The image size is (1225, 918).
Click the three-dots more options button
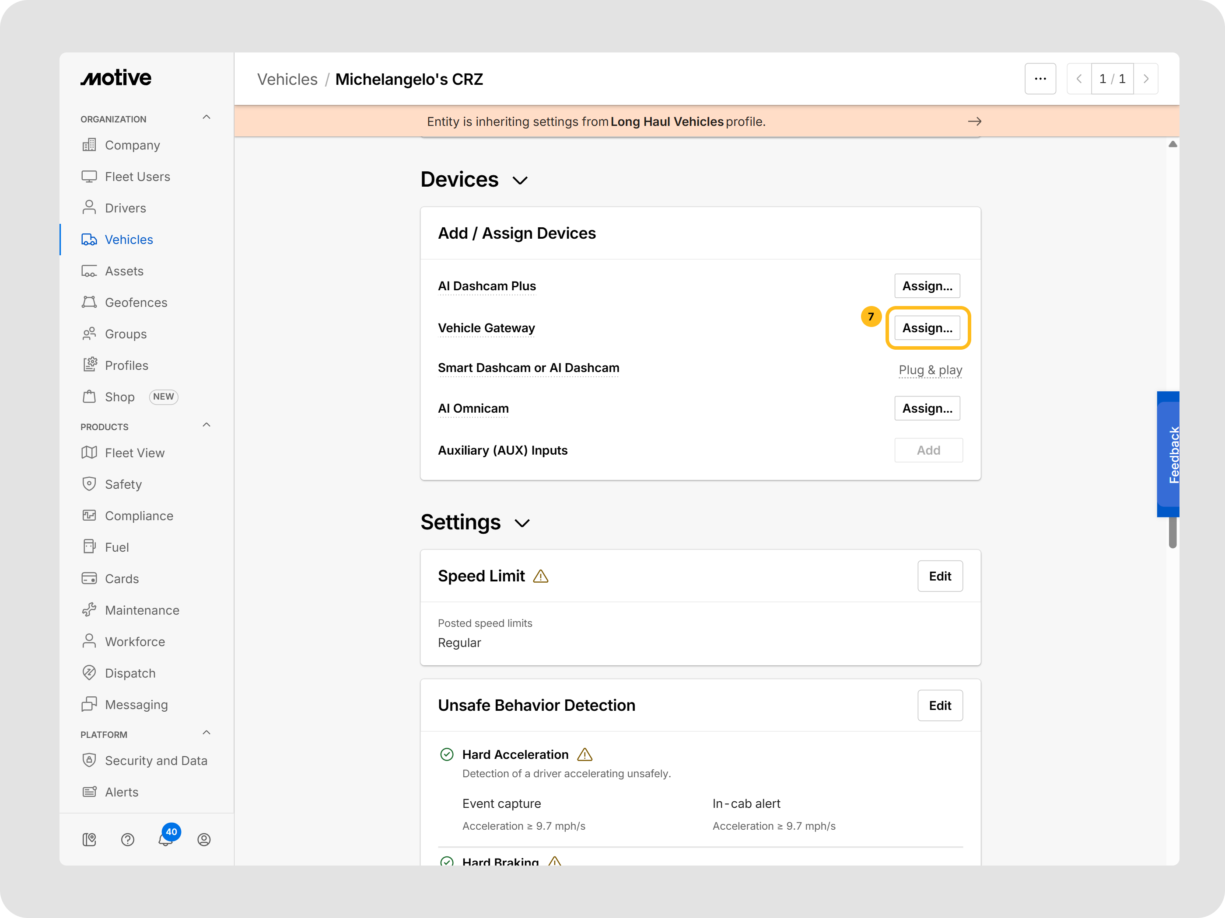[1039, 79]
